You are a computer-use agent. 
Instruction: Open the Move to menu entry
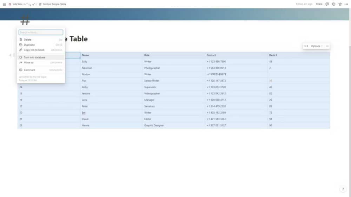tap(29, 62)
